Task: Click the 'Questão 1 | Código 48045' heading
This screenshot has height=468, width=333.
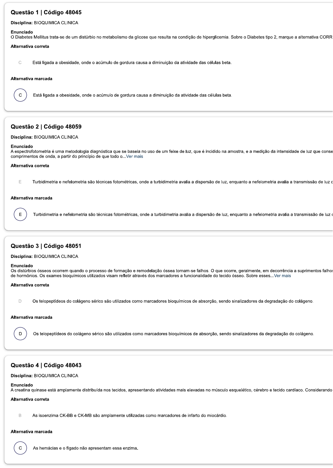Action: coord(46,12)
